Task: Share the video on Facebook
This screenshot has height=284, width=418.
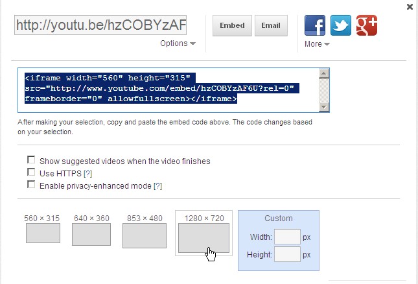Action: 315,25
